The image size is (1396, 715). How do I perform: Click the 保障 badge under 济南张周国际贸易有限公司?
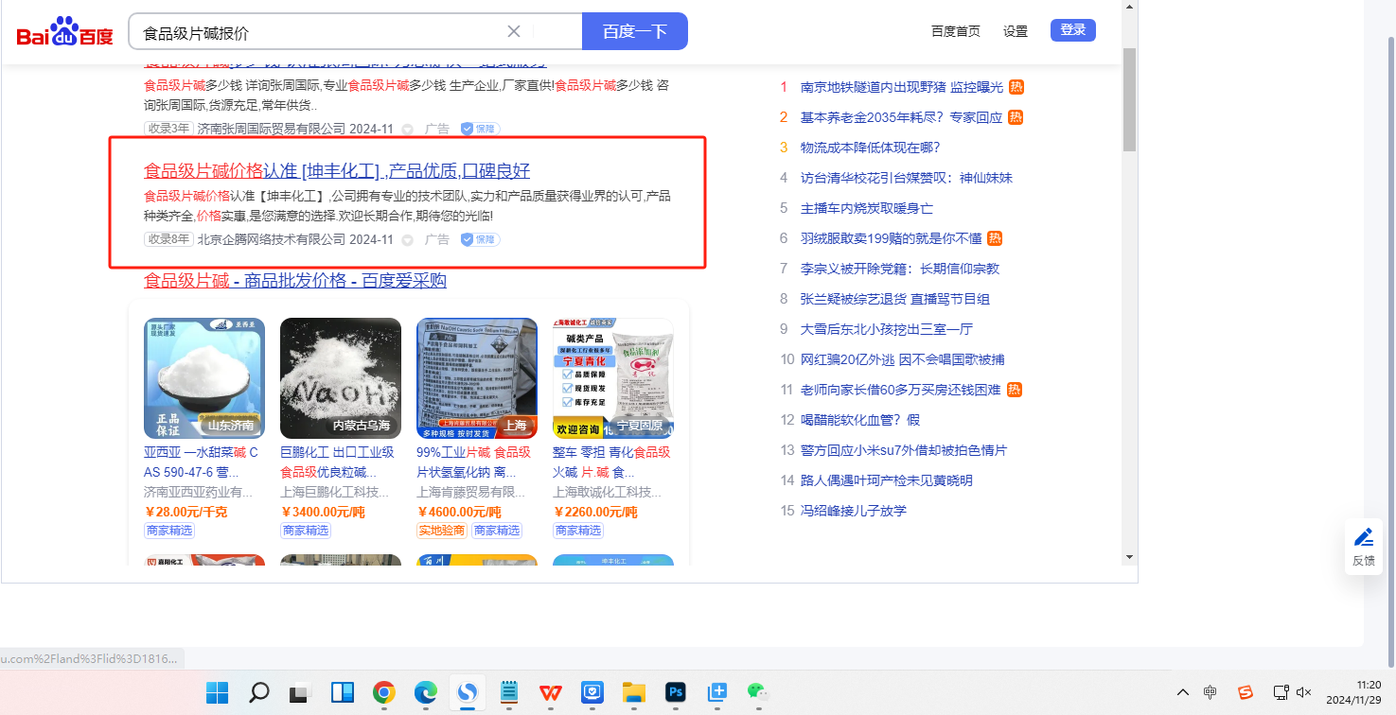pyautogui.click(x=481, y=129)
